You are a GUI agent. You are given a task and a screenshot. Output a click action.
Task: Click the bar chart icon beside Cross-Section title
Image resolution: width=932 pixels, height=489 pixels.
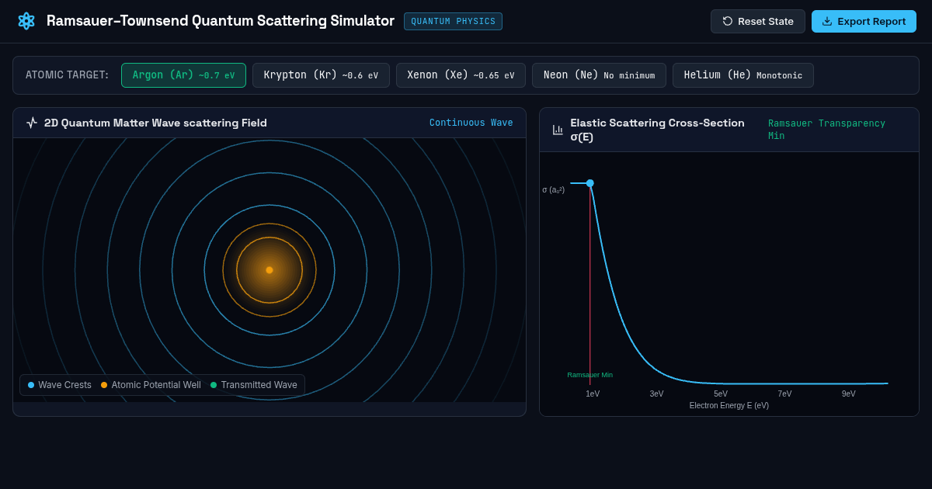(558, 130)
